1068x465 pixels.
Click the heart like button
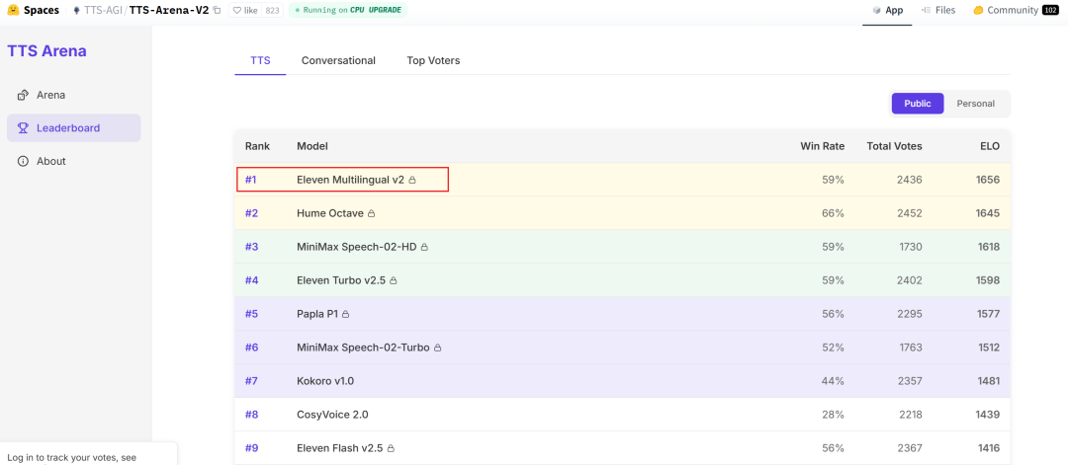coord(245,10)
